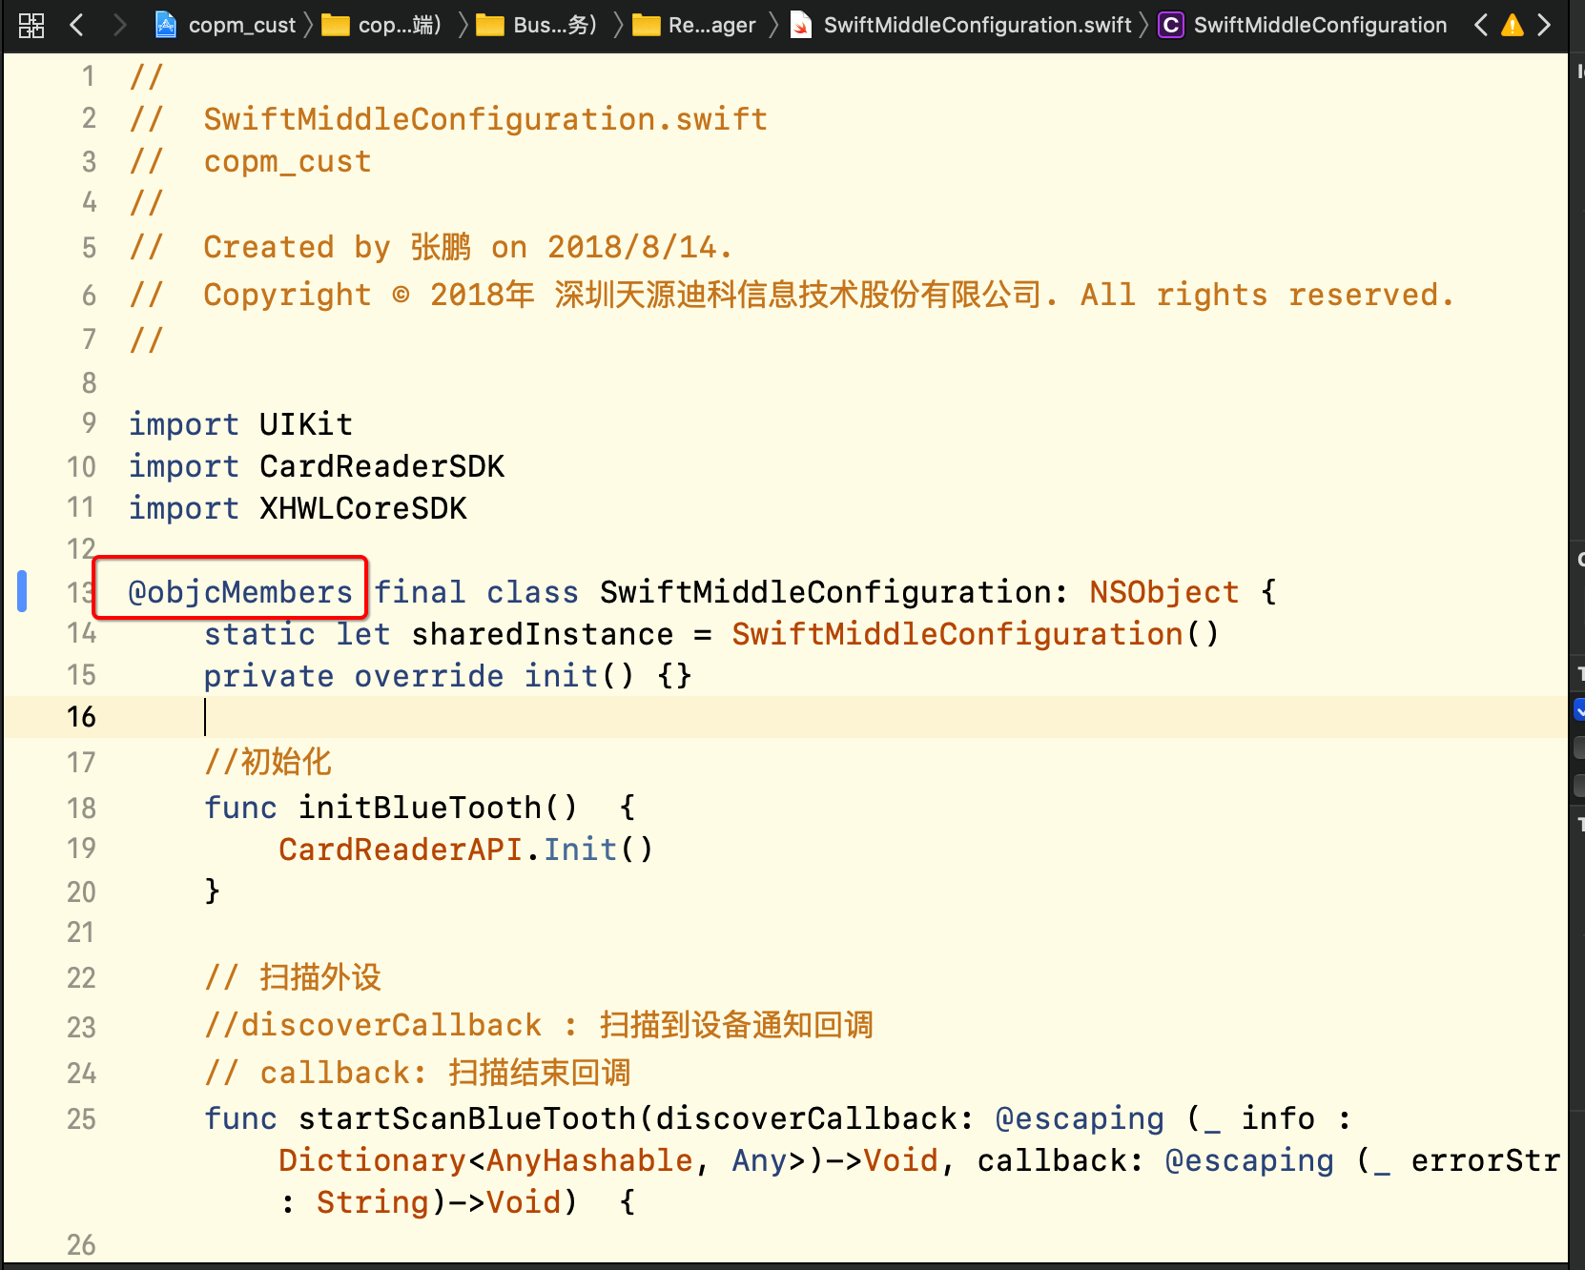Open SwiftMiddleConfiguration class symbol menu

1320,25
